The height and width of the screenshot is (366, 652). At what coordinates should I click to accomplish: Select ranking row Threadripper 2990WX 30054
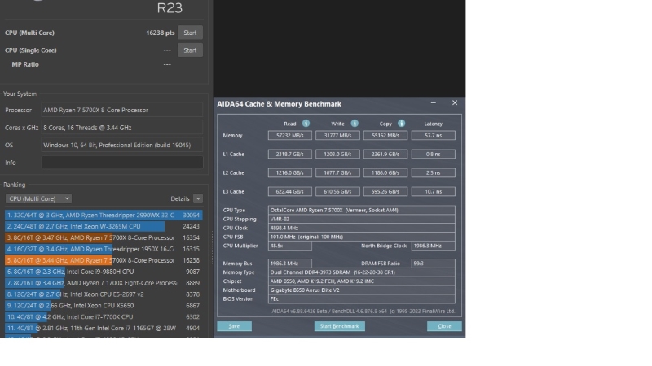[x=104, y=215]
